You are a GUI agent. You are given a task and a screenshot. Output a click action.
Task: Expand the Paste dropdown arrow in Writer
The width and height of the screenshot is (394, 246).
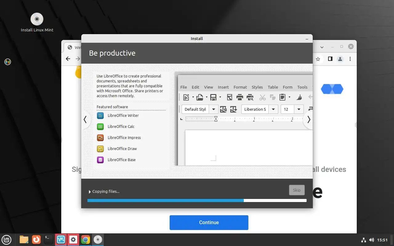(x=289, y=97)
